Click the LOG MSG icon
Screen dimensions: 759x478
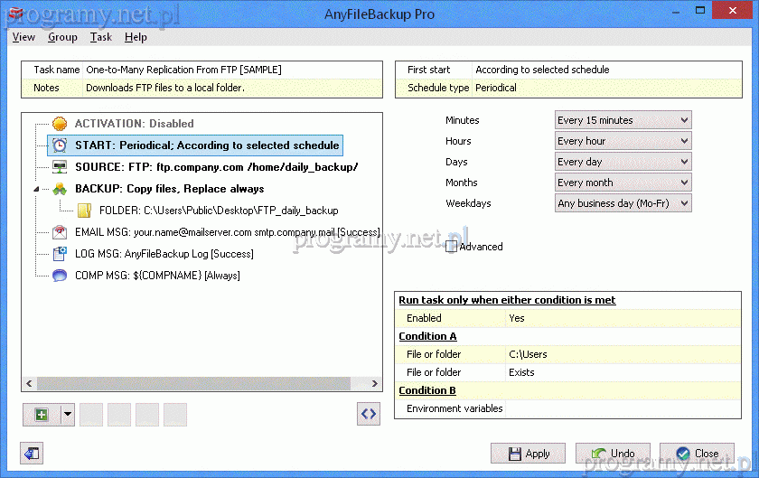point(60,254)
